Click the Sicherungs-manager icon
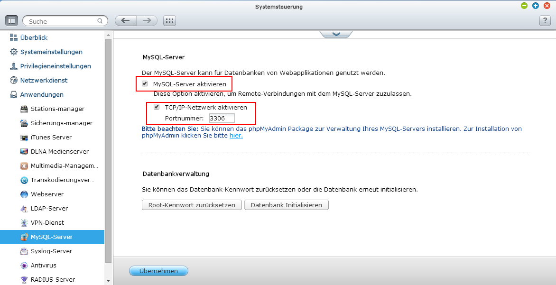The width and height of the screenshot is (556, 285). pyautogui.click(x=24, y=123)
